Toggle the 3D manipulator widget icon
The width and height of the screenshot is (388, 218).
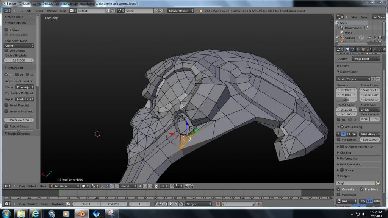[x=102, y=186]
